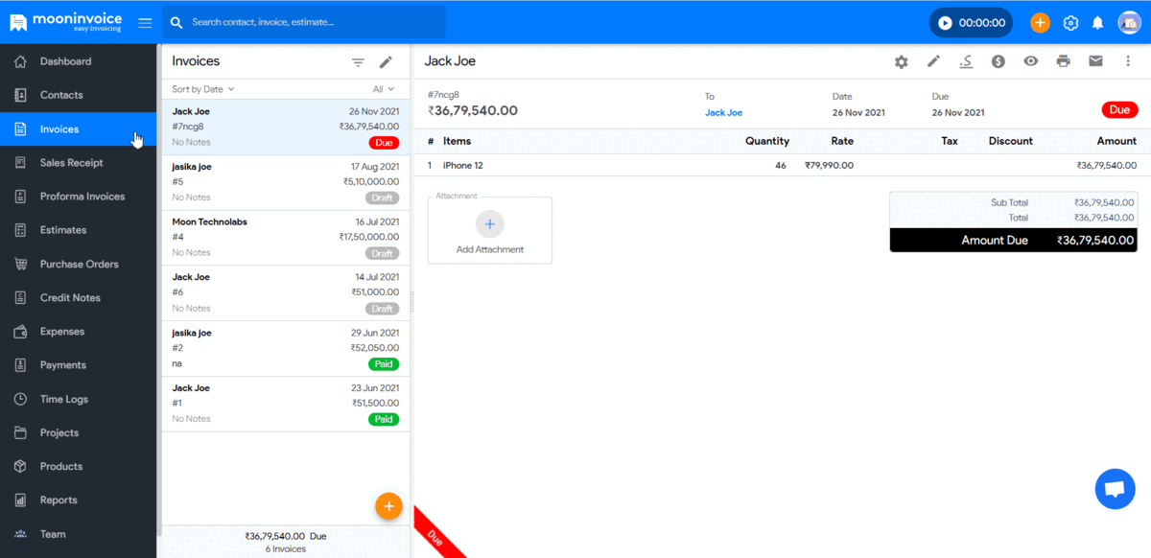The width and height of the screenshot is (1151, 558).
Task: Open more options three-dot menu
Action: (1128, 61)
